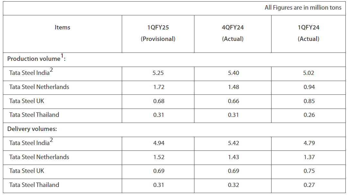The height and width of the screenshot is (195, 348).
Task: Select the 0.27 Thailand delivery value
Action: point(309,185)
